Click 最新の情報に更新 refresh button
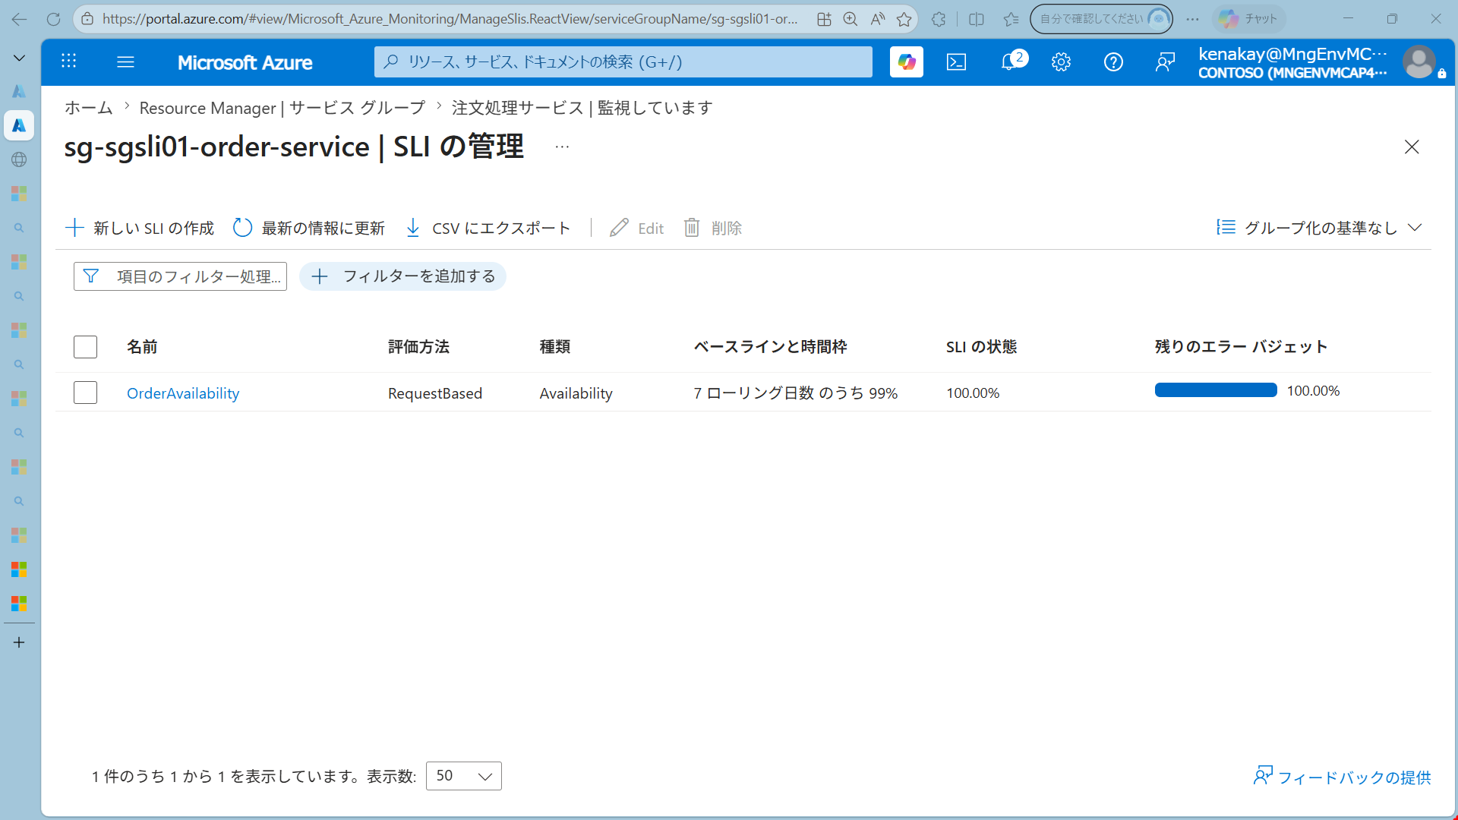 [x=309, y=228]
